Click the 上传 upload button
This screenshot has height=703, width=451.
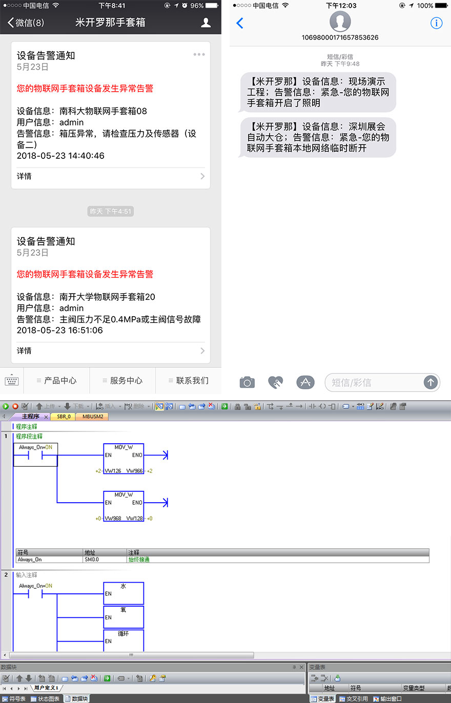[46, 406]
